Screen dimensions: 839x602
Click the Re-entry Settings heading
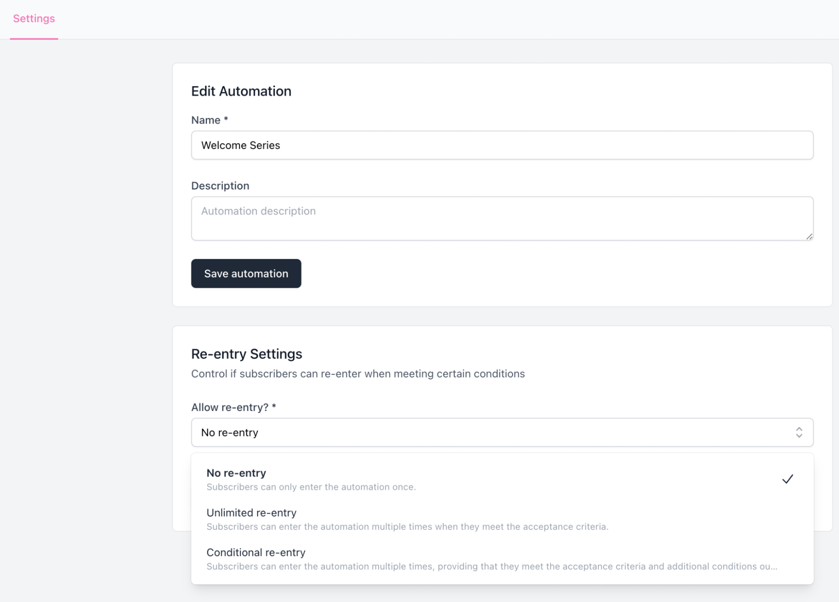(246, 354)
